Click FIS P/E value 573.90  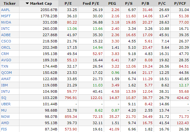pos(71,129)
